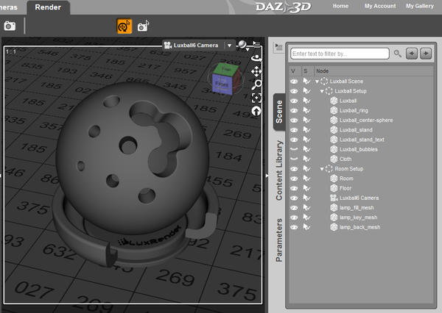Image resolution: width=442 pixels, height=313 pixels.
Task: Toggle visibility eye for Room
Action: click(294, 179)
